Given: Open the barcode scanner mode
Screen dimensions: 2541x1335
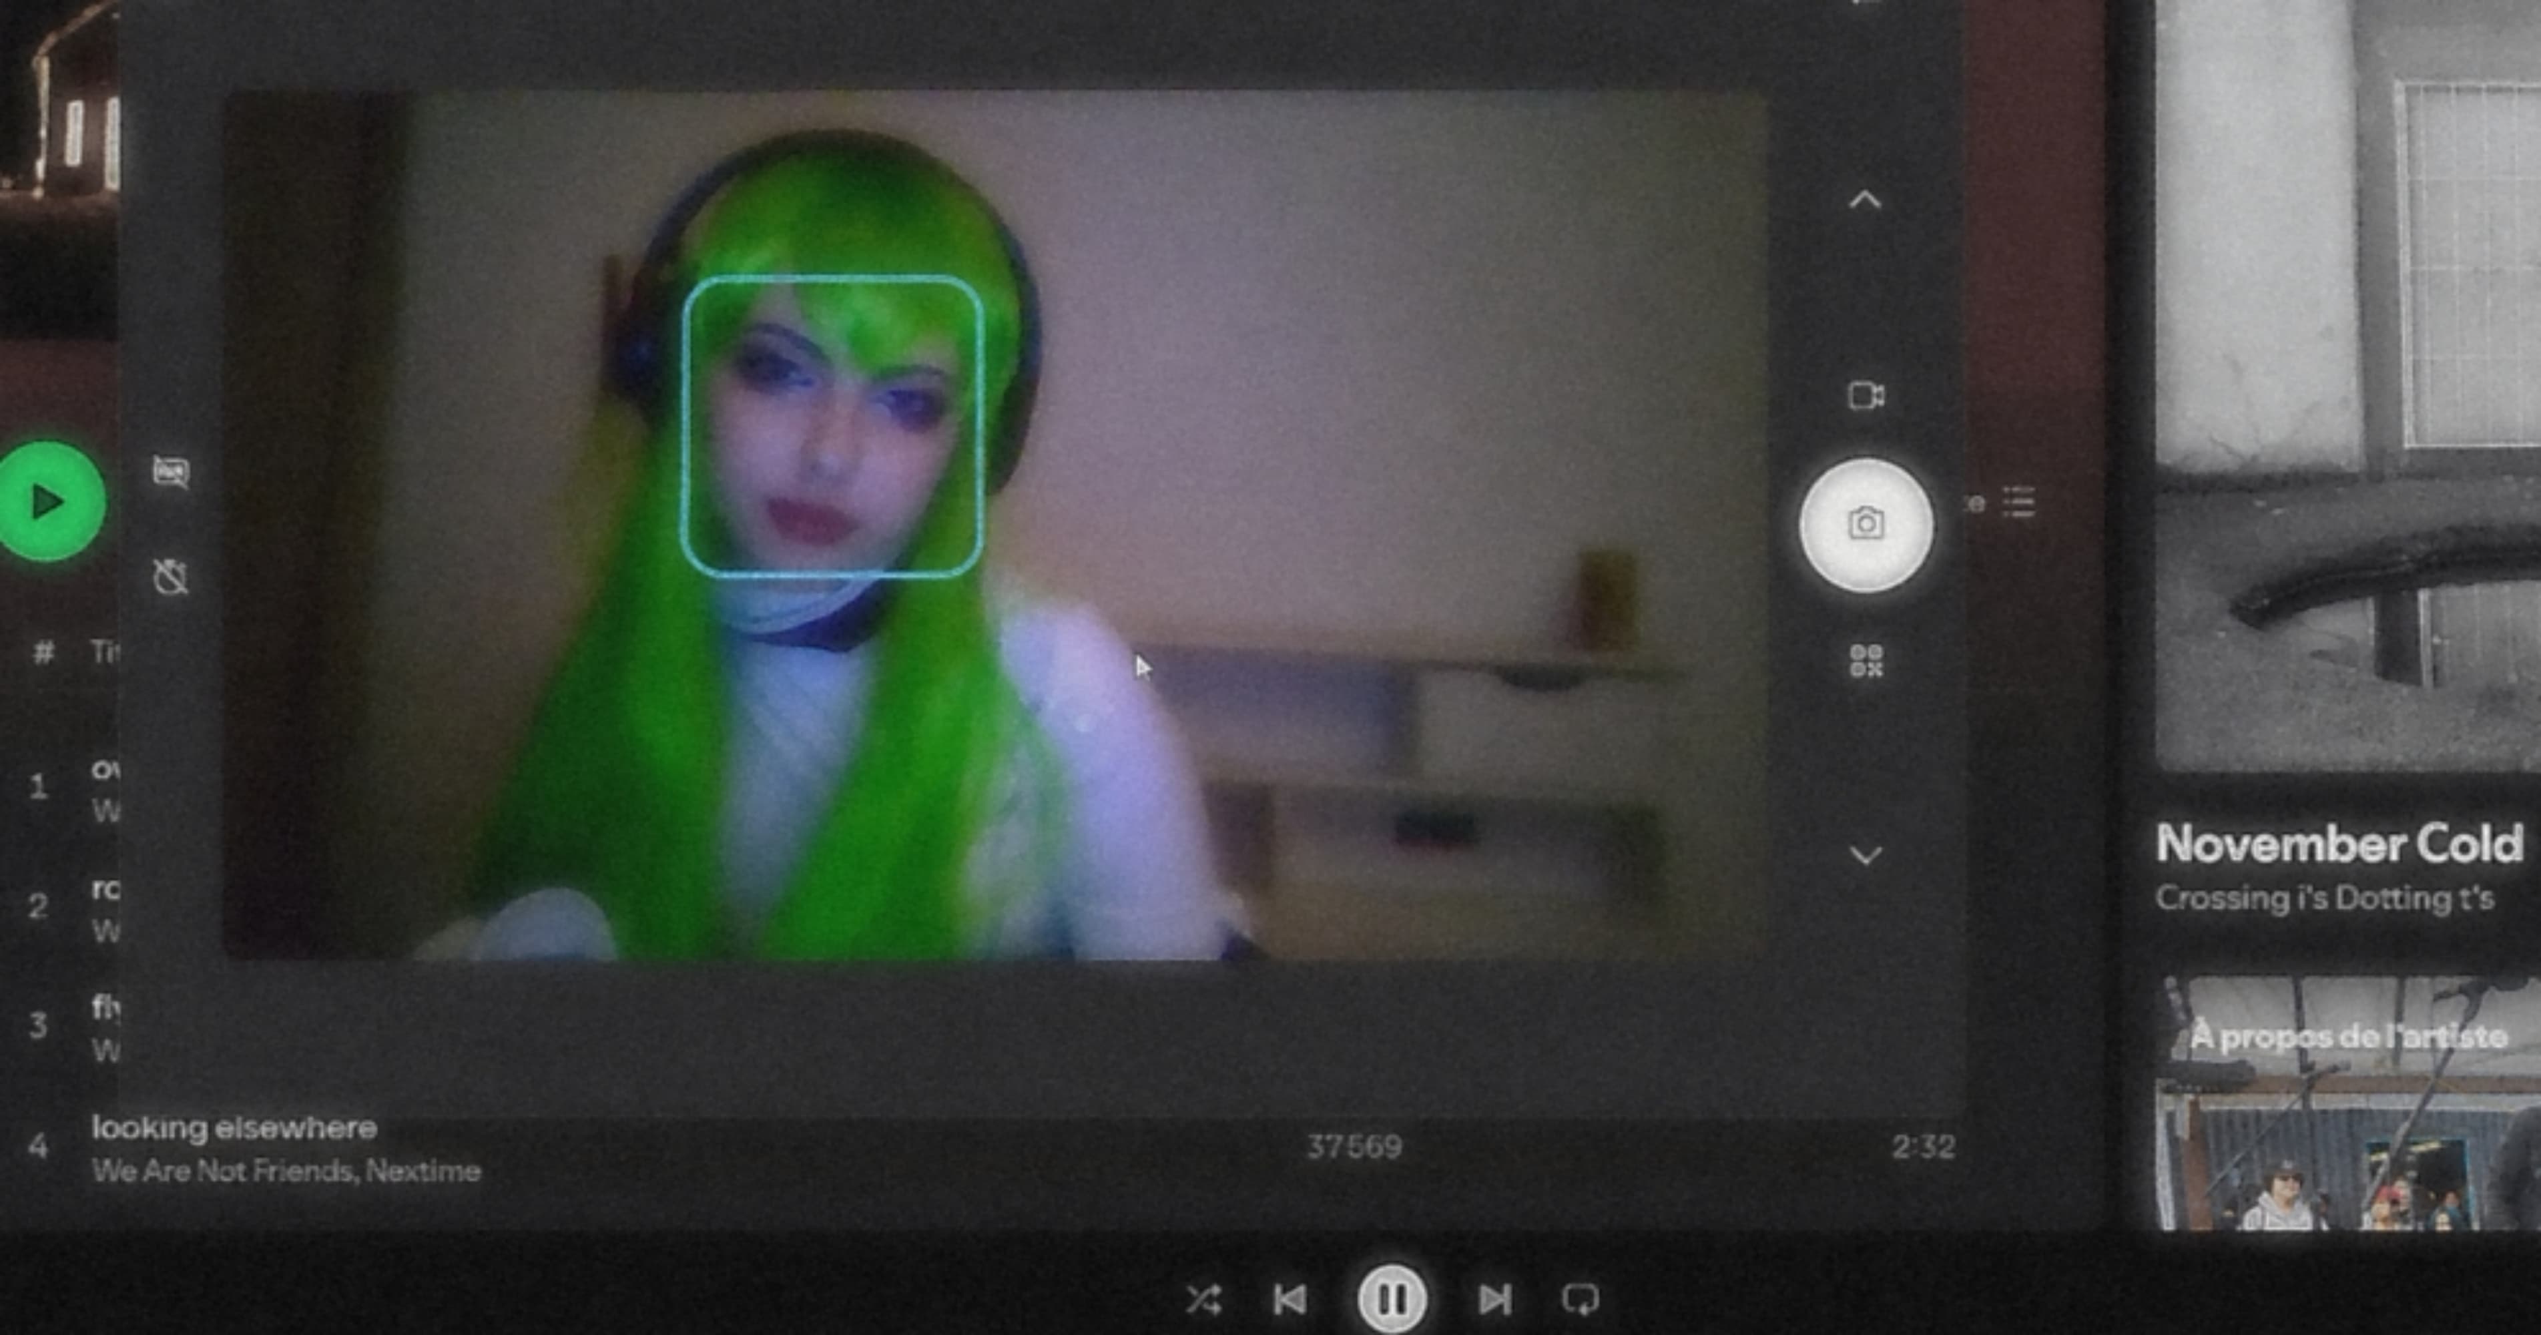Looking at the screenshot, I should point(1866,660).
